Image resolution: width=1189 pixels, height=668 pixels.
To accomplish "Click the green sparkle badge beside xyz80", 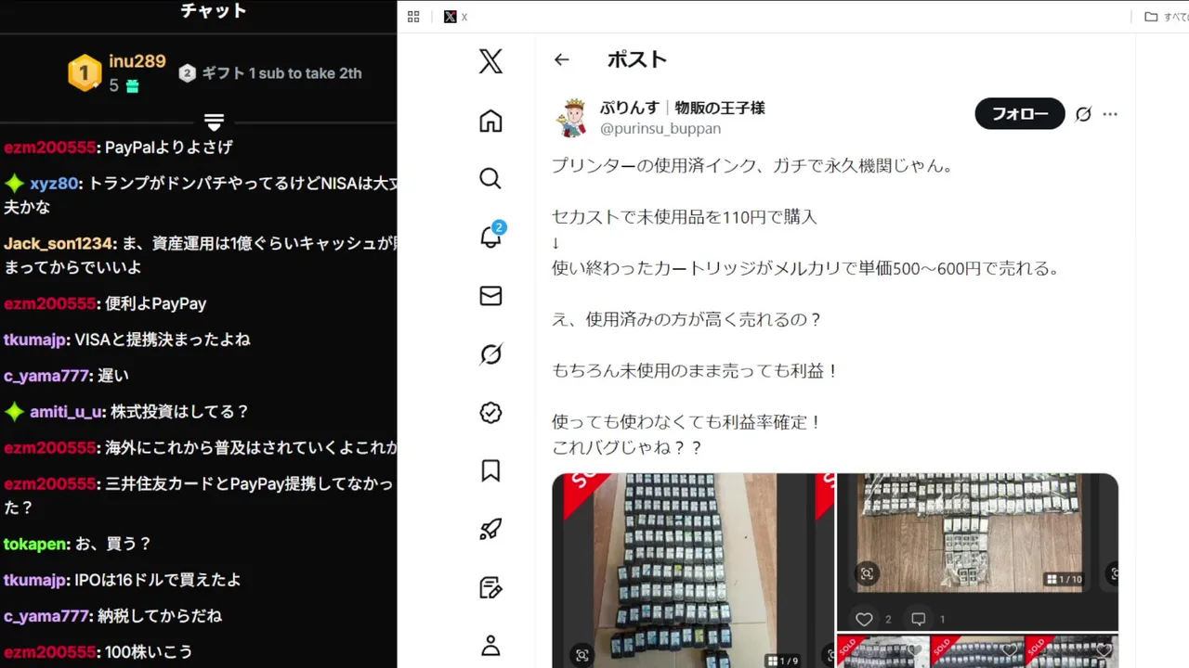I will [14, 183].
